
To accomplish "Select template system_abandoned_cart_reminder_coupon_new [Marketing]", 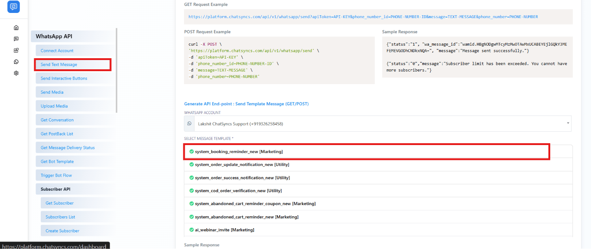I will tap(378, 203).
